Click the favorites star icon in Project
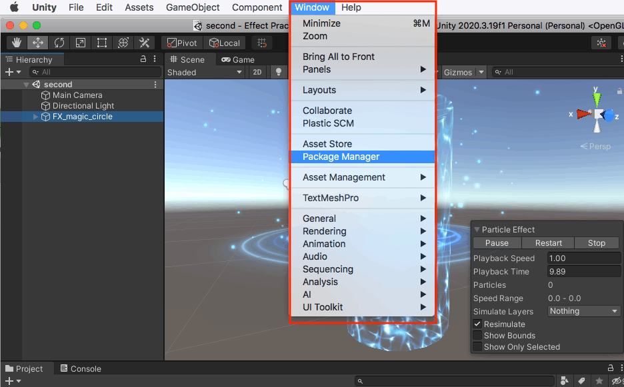Image resolution: width=624 pixels, height=387 pixels. click(x=599, y=380)
